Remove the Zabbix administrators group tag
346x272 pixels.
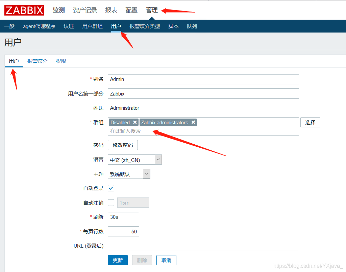tap(193, 122)
